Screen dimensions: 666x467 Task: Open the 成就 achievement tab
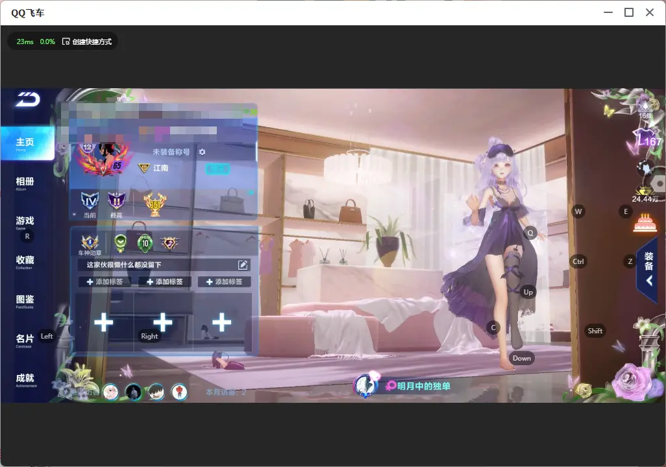tap(25, 379)
